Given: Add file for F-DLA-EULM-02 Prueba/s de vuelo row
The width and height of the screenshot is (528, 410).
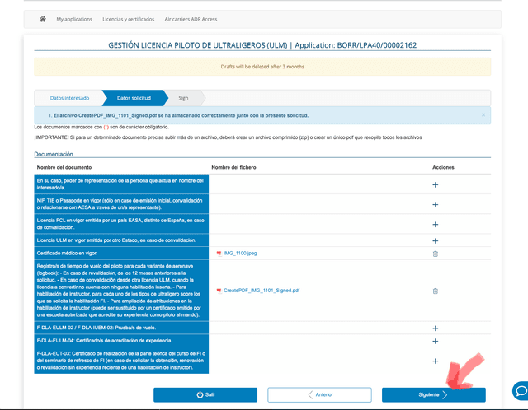Looking at the screenshot, I should pos(435,328).
